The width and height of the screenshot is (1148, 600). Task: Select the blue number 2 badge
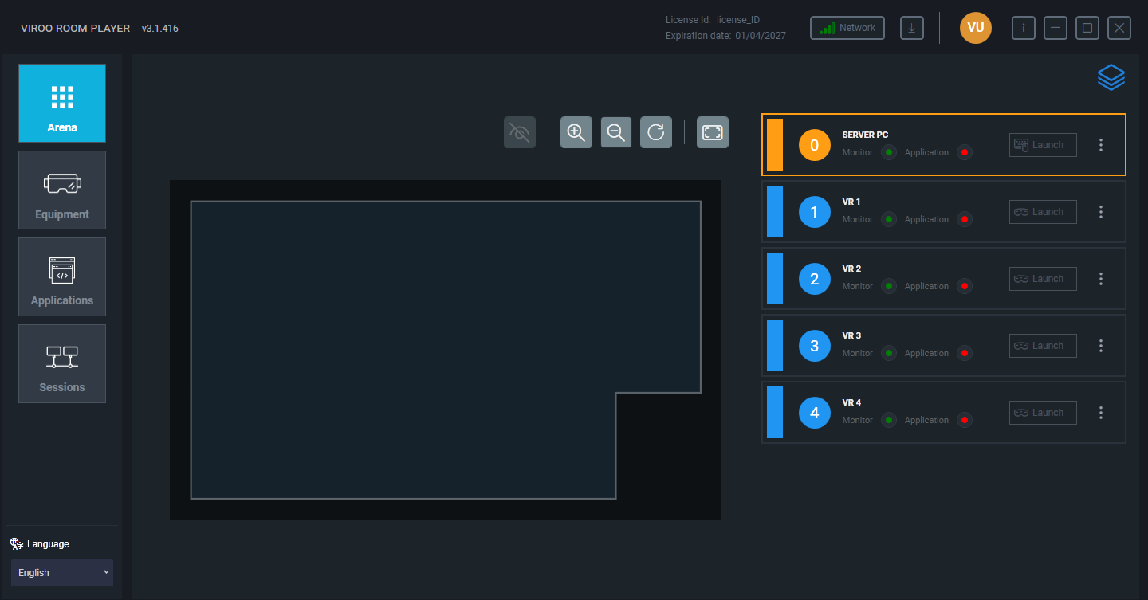coord(814,279)
